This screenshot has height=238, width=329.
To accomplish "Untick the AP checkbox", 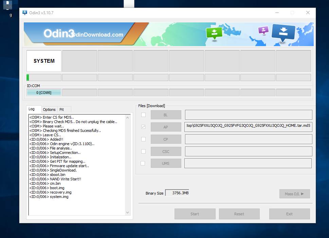I will [143, 127].
